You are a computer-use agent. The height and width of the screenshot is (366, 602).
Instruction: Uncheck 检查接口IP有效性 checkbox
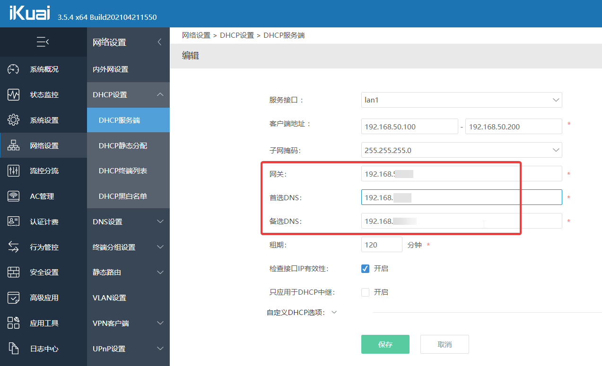(365, 269)
